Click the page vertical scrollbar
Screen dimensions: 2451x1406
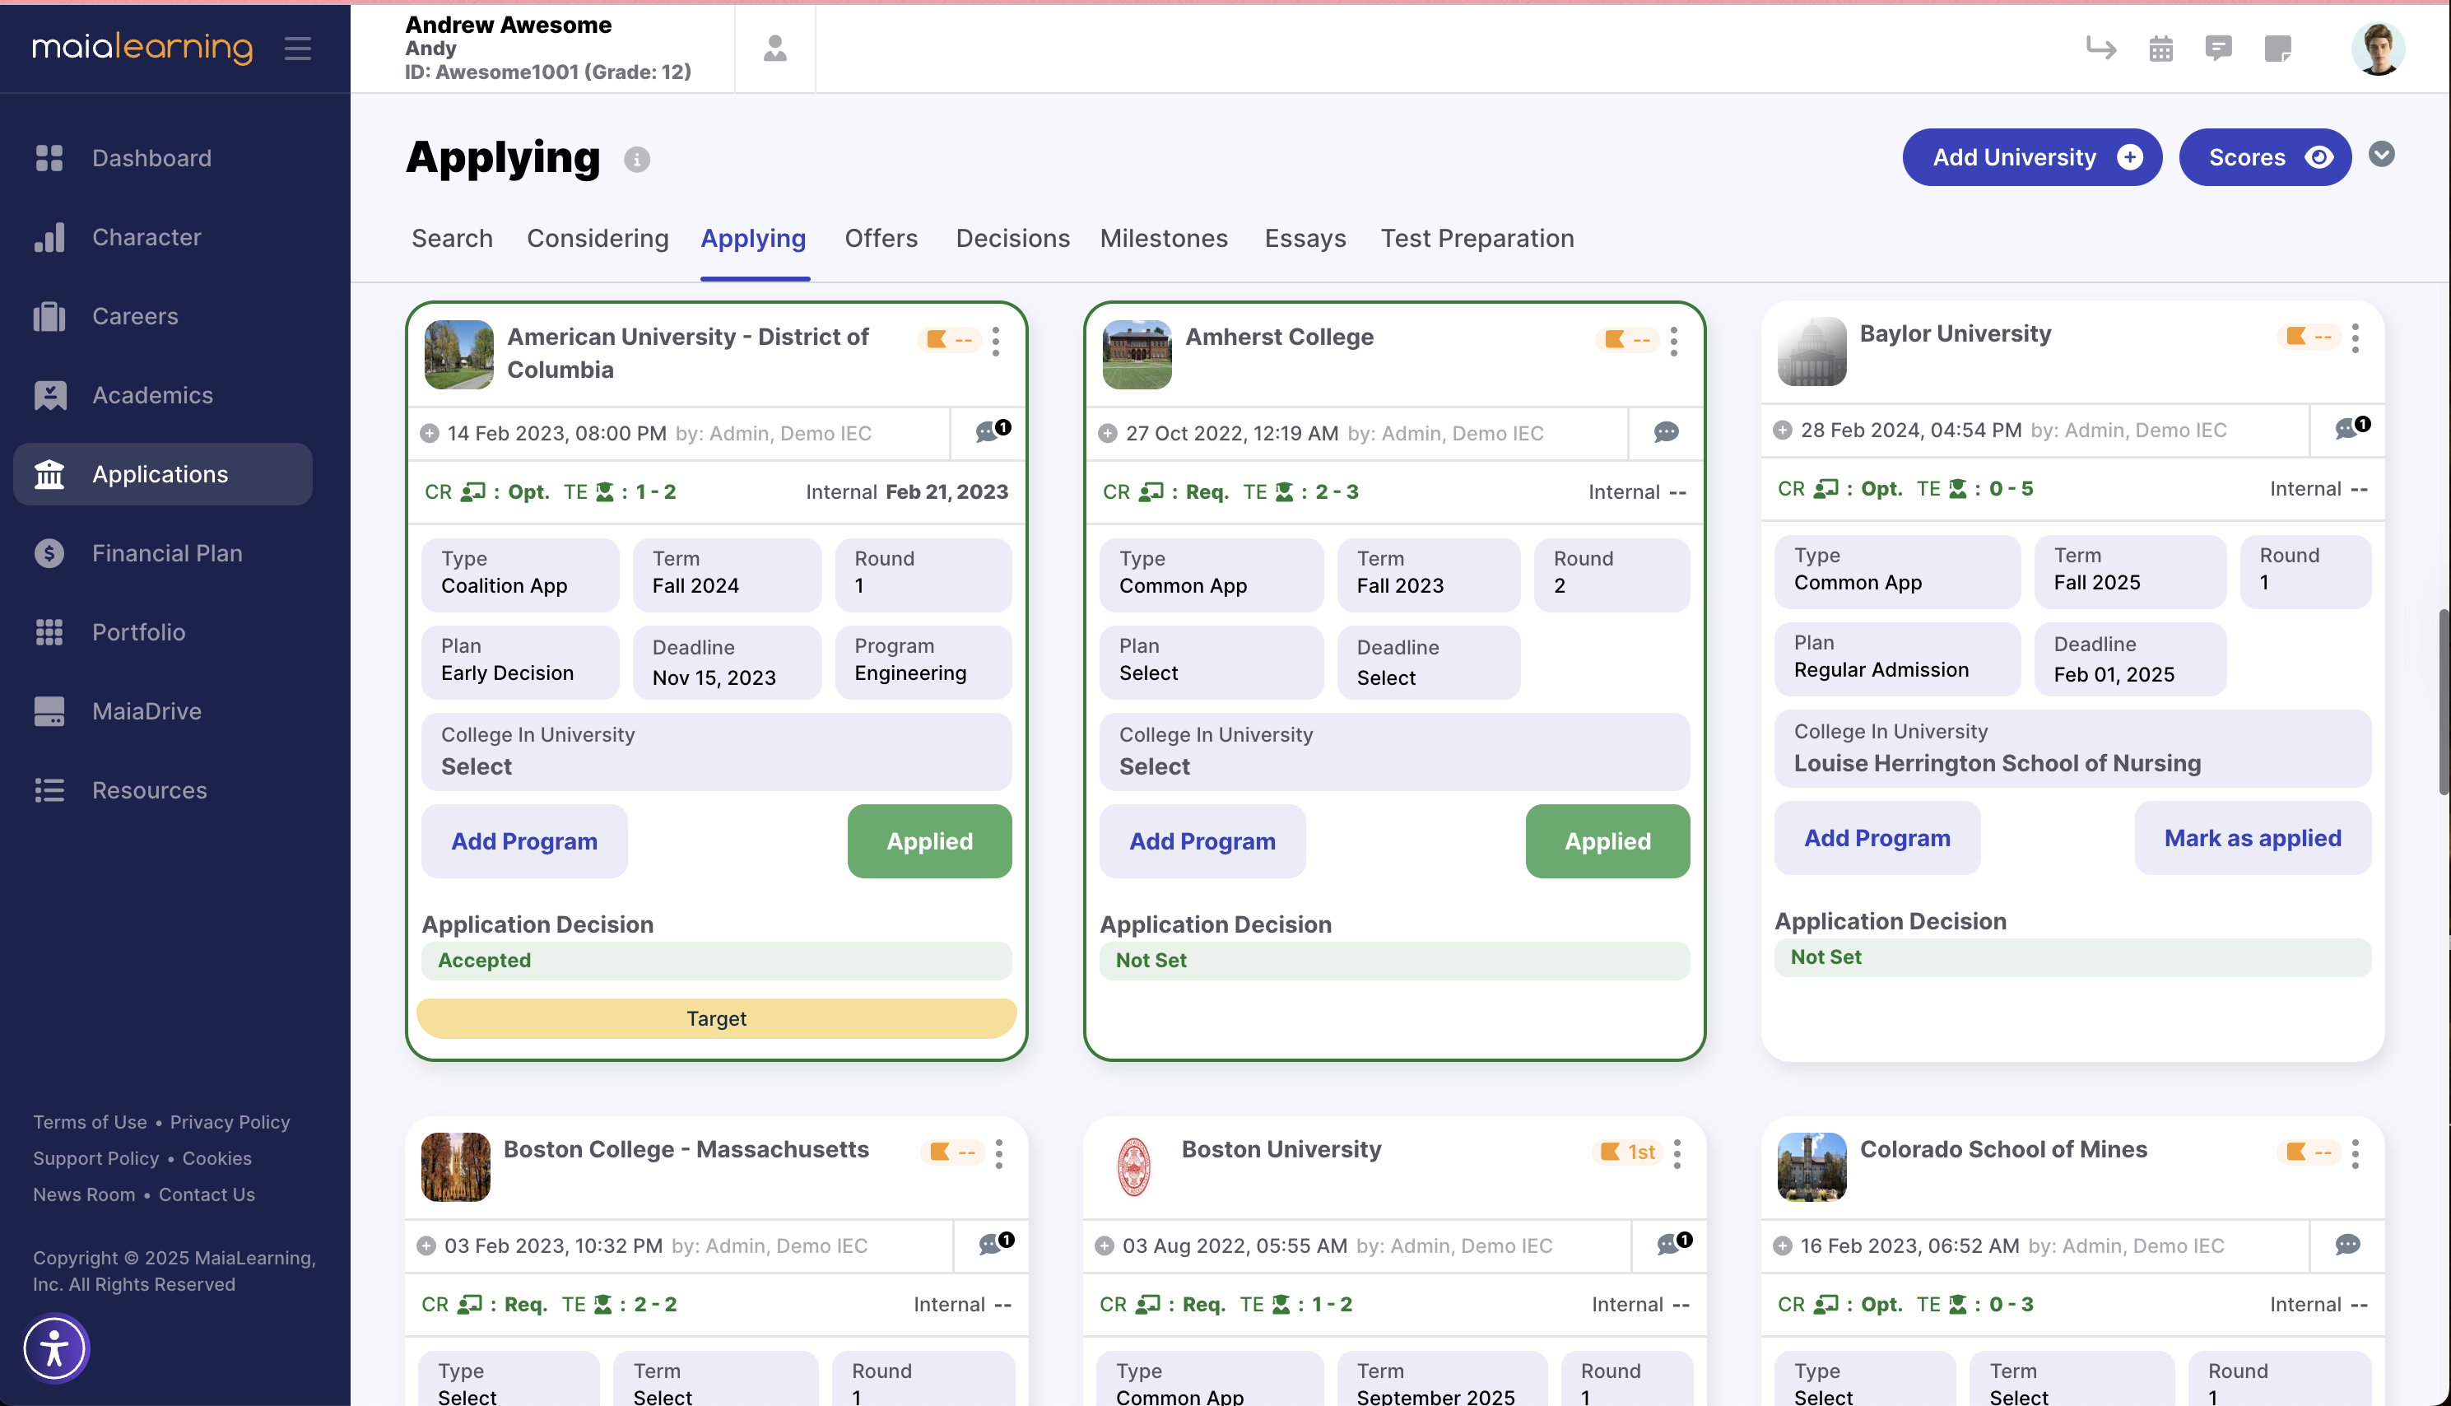(x=2444, y=703)
